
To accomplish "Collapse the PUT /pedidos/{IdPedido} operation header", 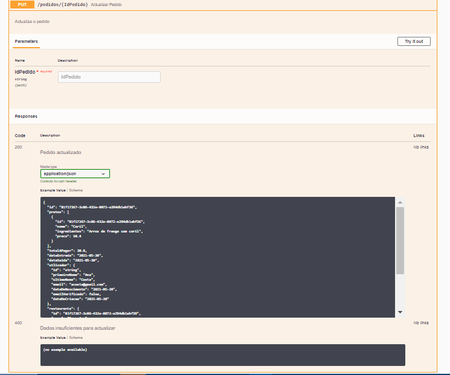I will pos(223,5).
